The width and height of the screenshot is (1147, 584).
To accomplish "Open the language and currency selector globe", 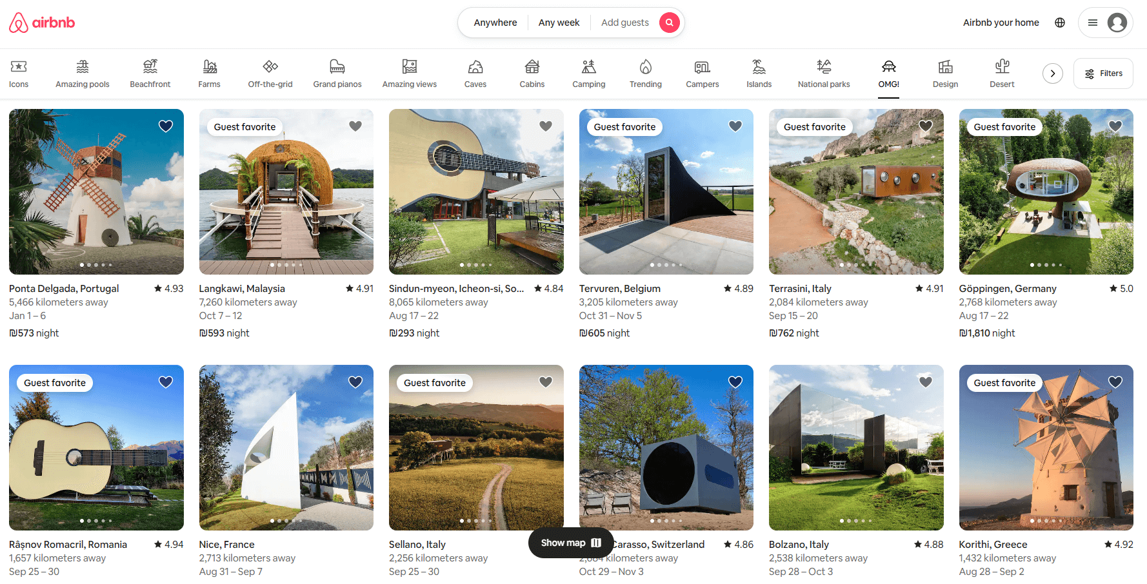I will [x=1059, y=22].
